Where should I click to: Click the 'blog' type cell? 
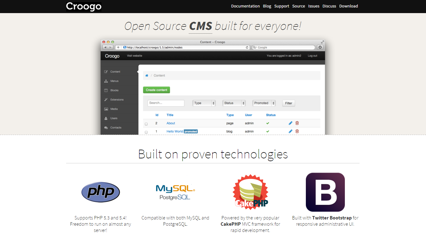click(229, 131)
